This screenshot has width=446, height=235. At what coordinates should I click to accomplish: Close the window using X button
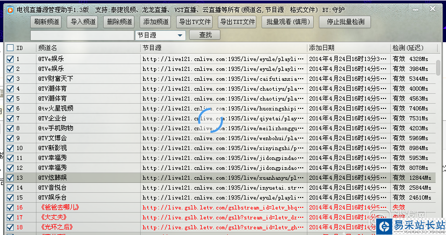(432, 9)
